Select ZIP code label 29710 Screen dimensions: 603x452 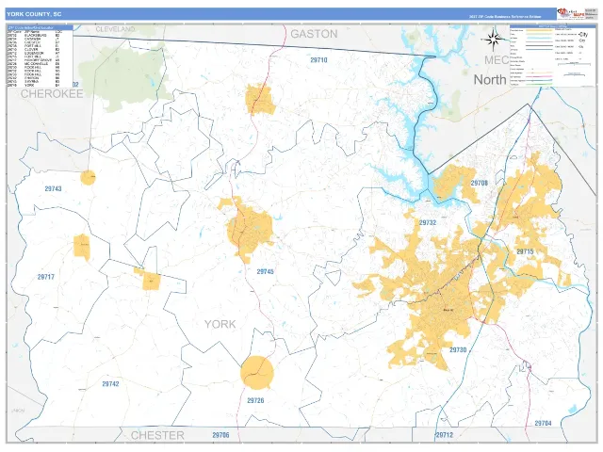point(318,60)
